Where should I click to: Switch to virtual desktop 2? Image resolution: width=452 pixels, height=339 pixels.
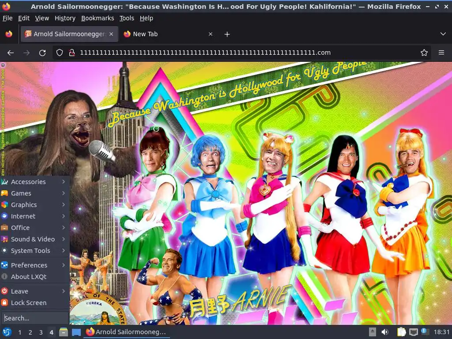30,332
